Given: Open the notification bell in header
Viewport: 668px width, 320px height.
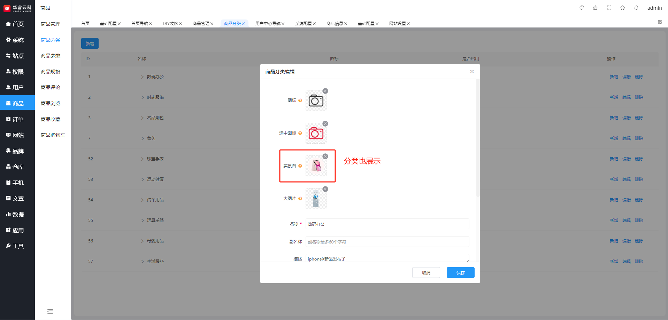Looking at the screenshot, I should 636,8.
